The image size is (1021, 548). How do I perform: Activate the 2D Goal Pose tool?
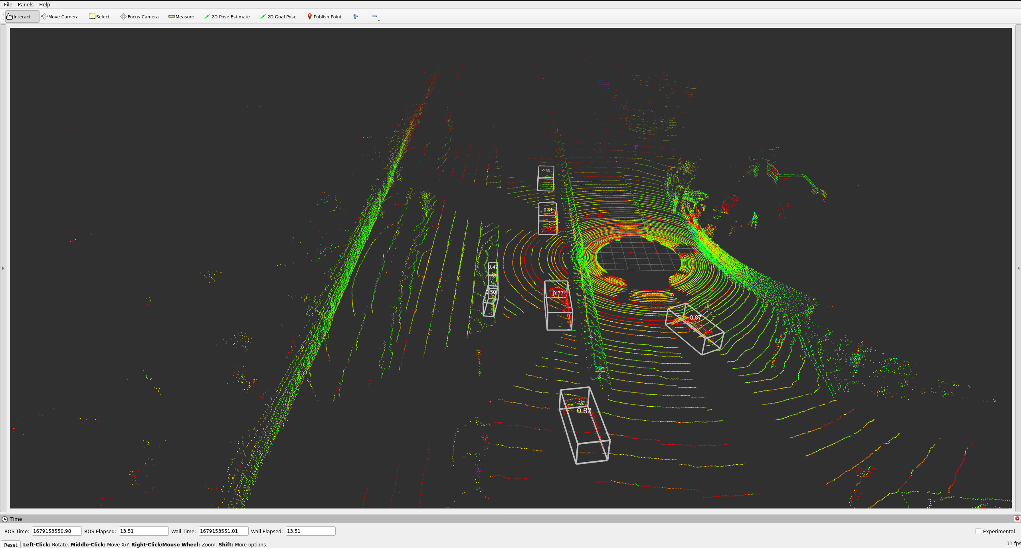(278, 17)
